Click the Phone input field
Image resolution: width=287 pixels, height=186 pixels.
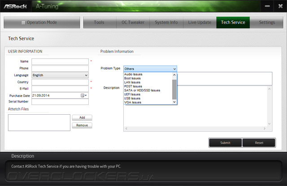click(x=60, y=69)
